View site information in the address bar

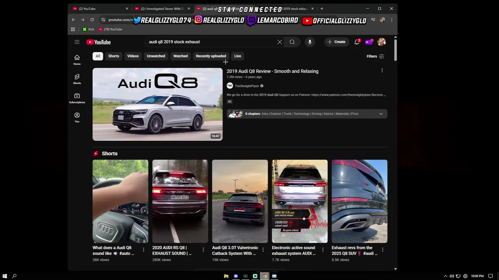(103, 20)
